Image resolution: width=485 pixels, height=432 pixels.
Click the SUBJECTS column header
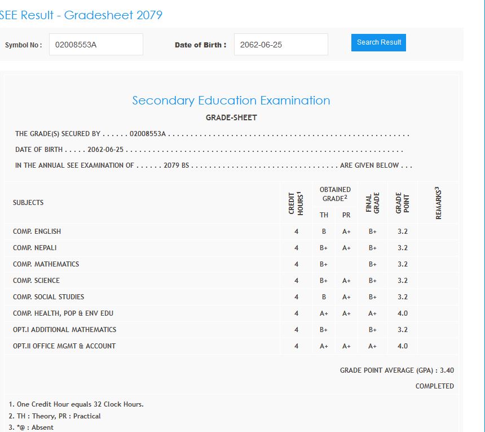(x=28, y=203)
